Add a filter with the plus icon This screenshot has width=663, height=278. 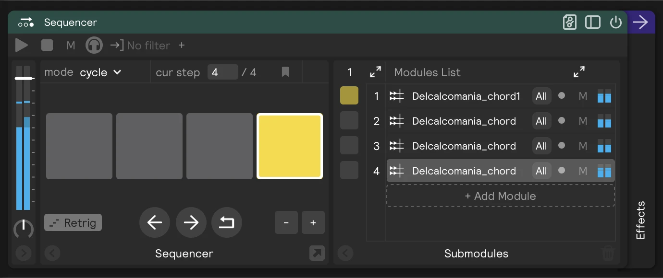(x=182, y=45)
